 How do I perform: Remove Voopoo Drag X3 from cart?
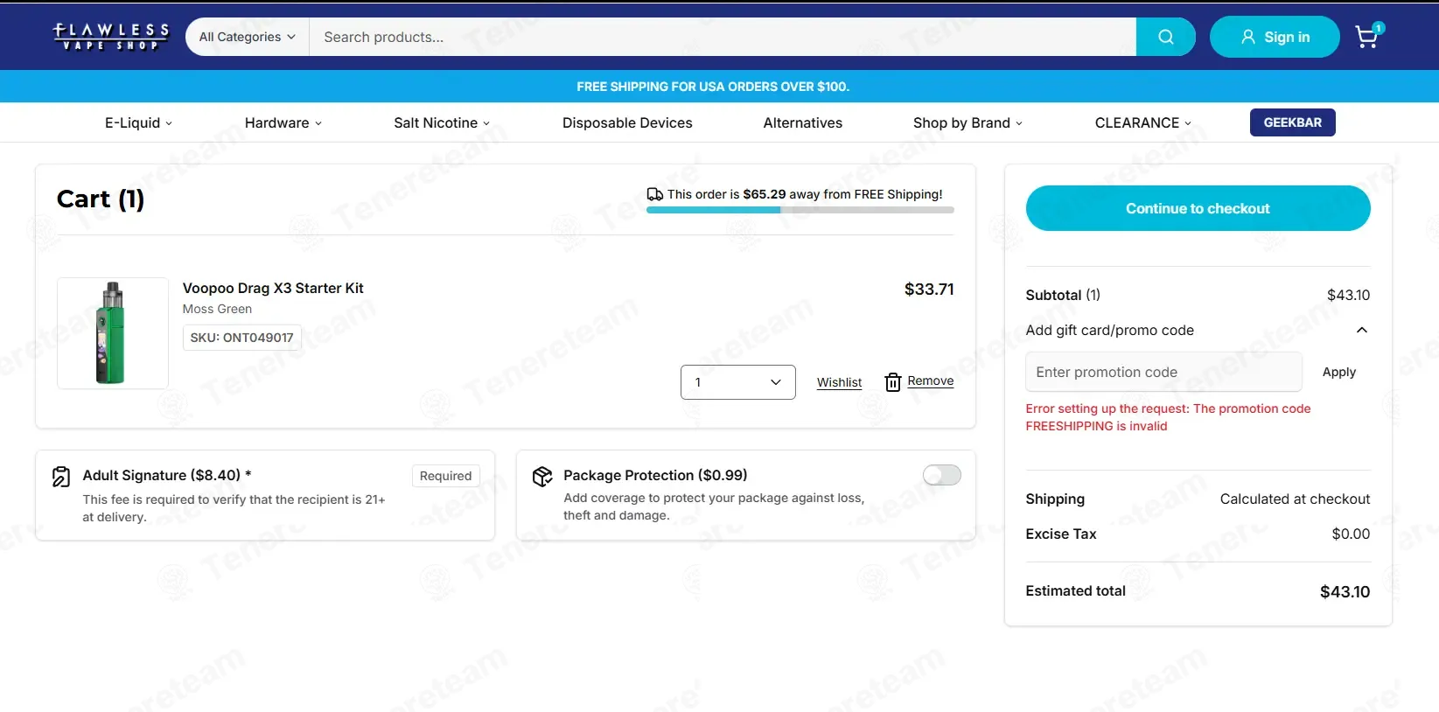(x=930, y=381)
